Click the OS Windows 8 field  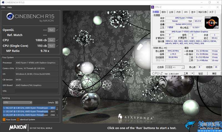point(37,74)
